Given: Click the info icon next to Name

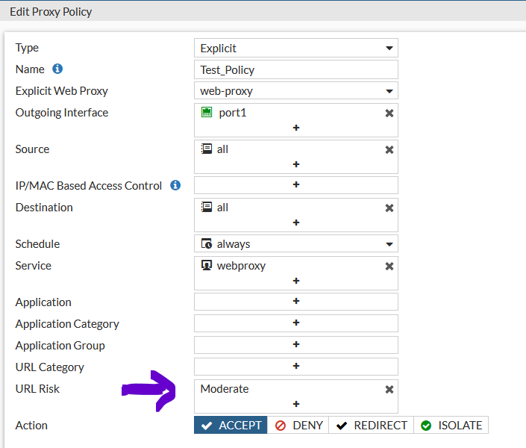Looking at the screenshot, I should (57, 69).
